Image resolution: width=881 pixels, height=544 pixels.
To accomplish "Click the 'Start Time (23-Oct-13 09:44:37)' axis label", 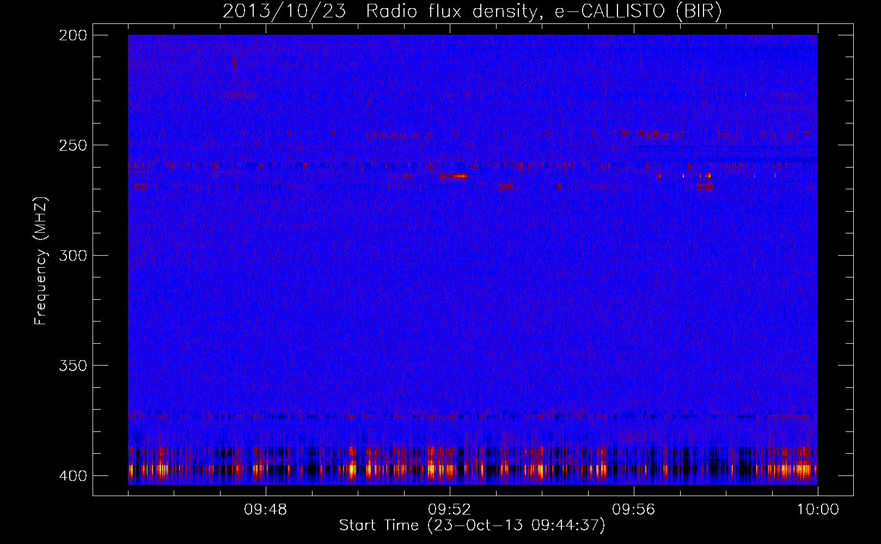I will [x=472, y=526].
